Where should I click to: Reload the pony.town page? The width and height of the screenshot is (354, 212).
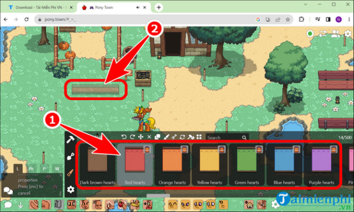point(27,19)
